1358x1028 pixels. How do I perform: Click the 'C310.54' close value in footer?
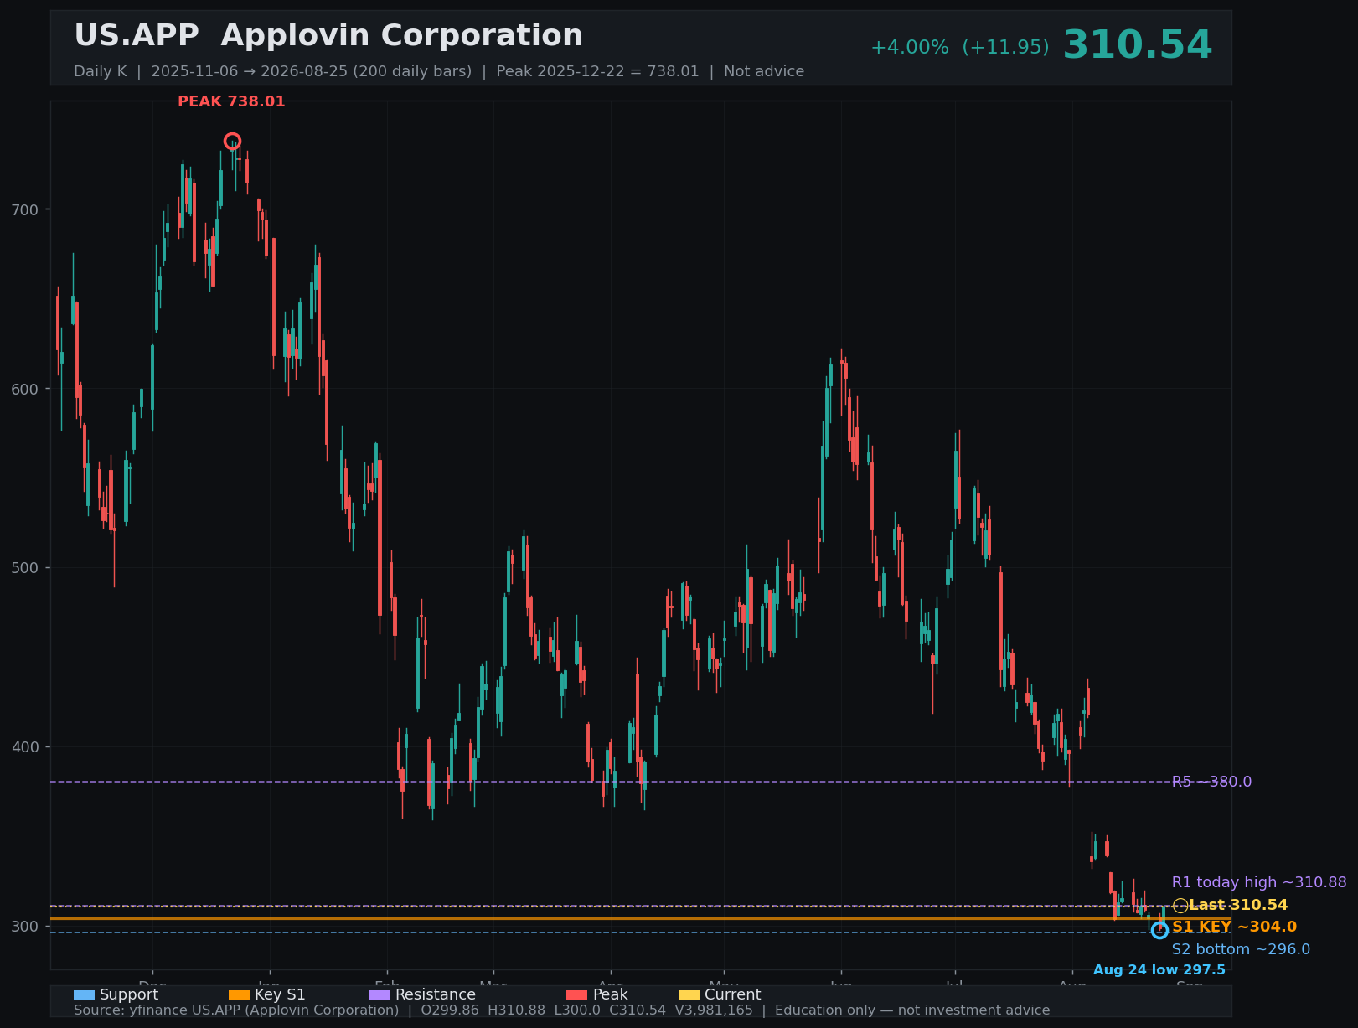point(638,1010)
